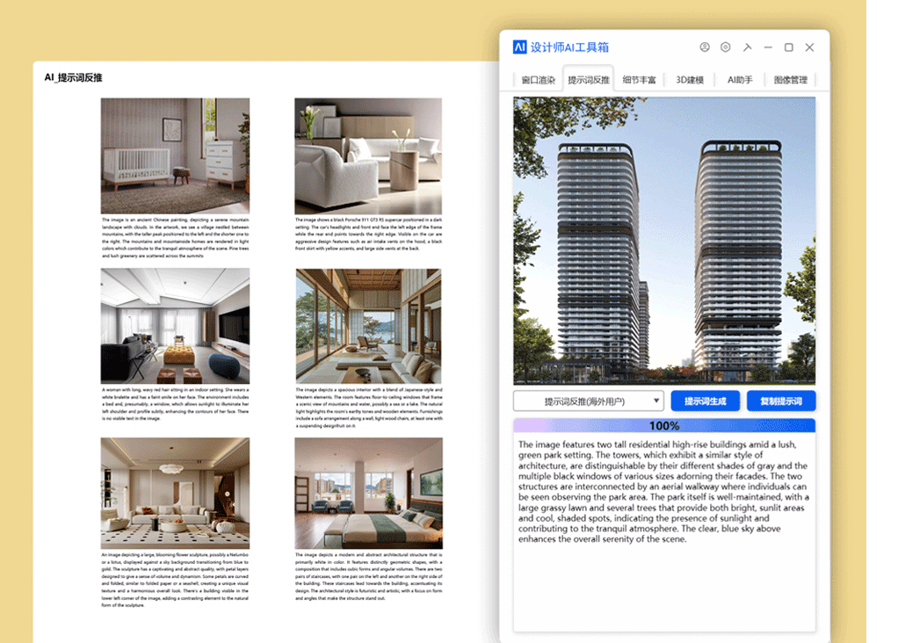Open the 提示词反推(海外用户) dropdown

(588, 401)
